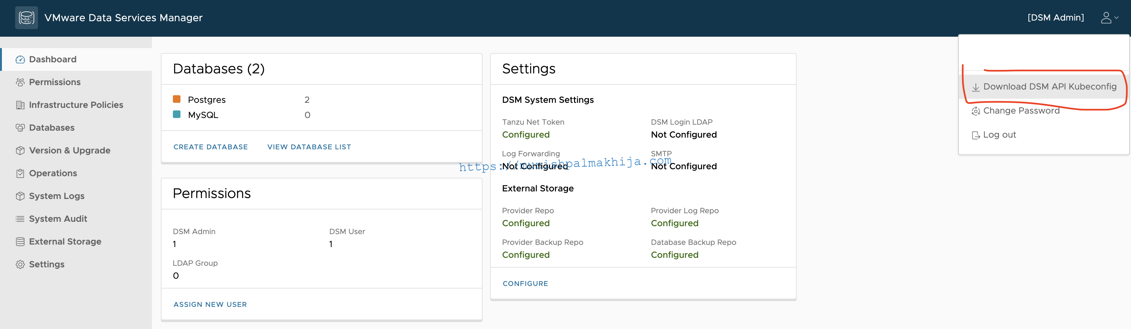Click the MySQL database row label
This screenshot has height=329, width=1131.
tap(203, 115)
